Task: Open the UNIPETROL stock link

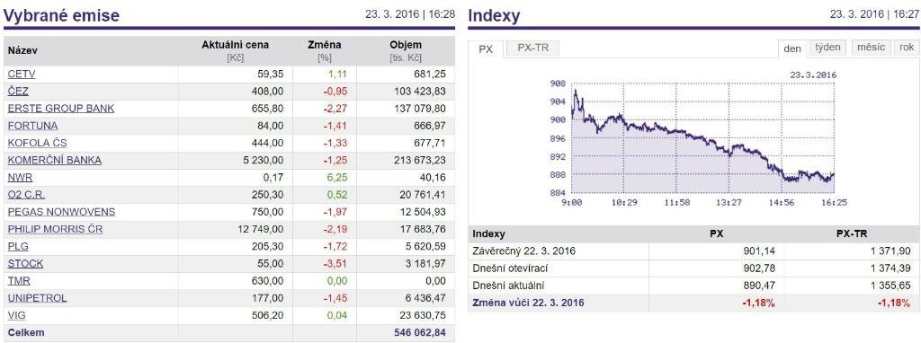Action: pyautogui.click(x=38, y=298)
